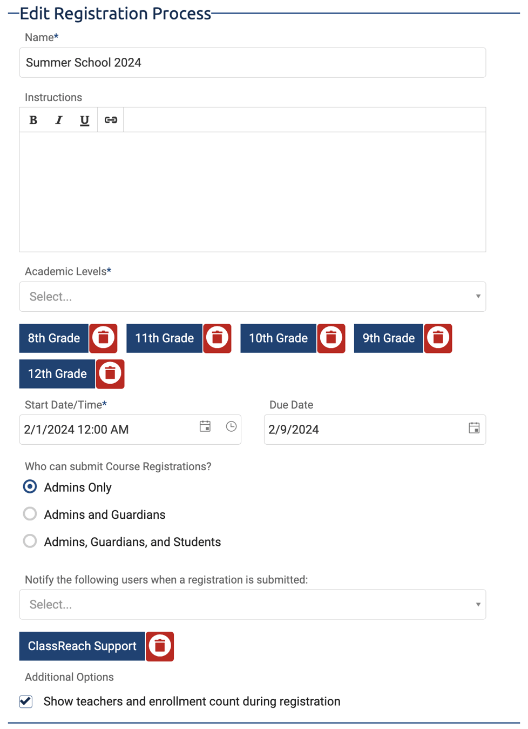Open the Start Date calendar picker
The image size is (528, 729).
coord(205,427)
